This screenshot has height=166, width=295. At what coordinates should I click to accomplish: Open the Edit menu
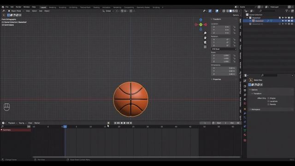(x=12, y=7)
